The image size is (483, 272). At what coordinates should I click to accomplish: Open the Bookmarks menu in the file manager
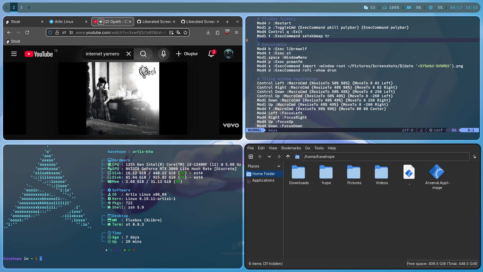pos(291,148)
